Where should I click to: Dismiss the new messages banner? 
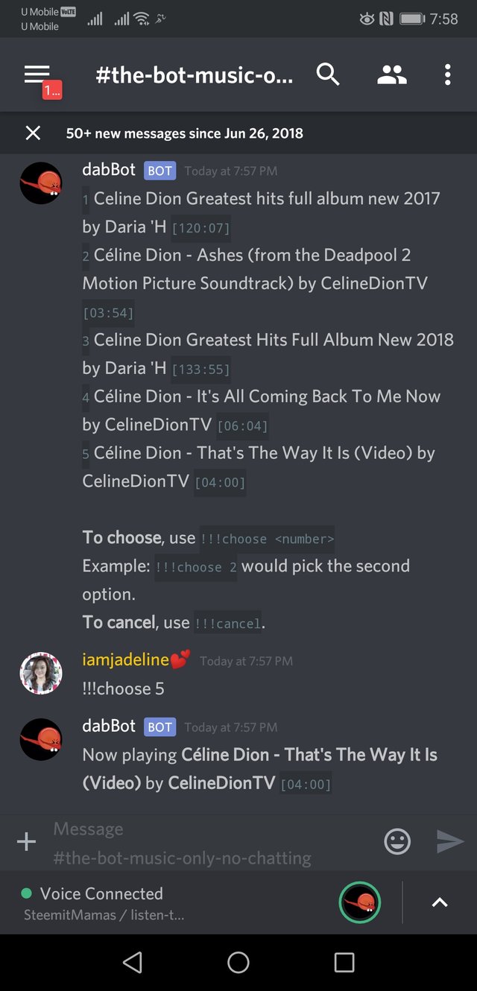pyautogui.click(x=33, y=133)
